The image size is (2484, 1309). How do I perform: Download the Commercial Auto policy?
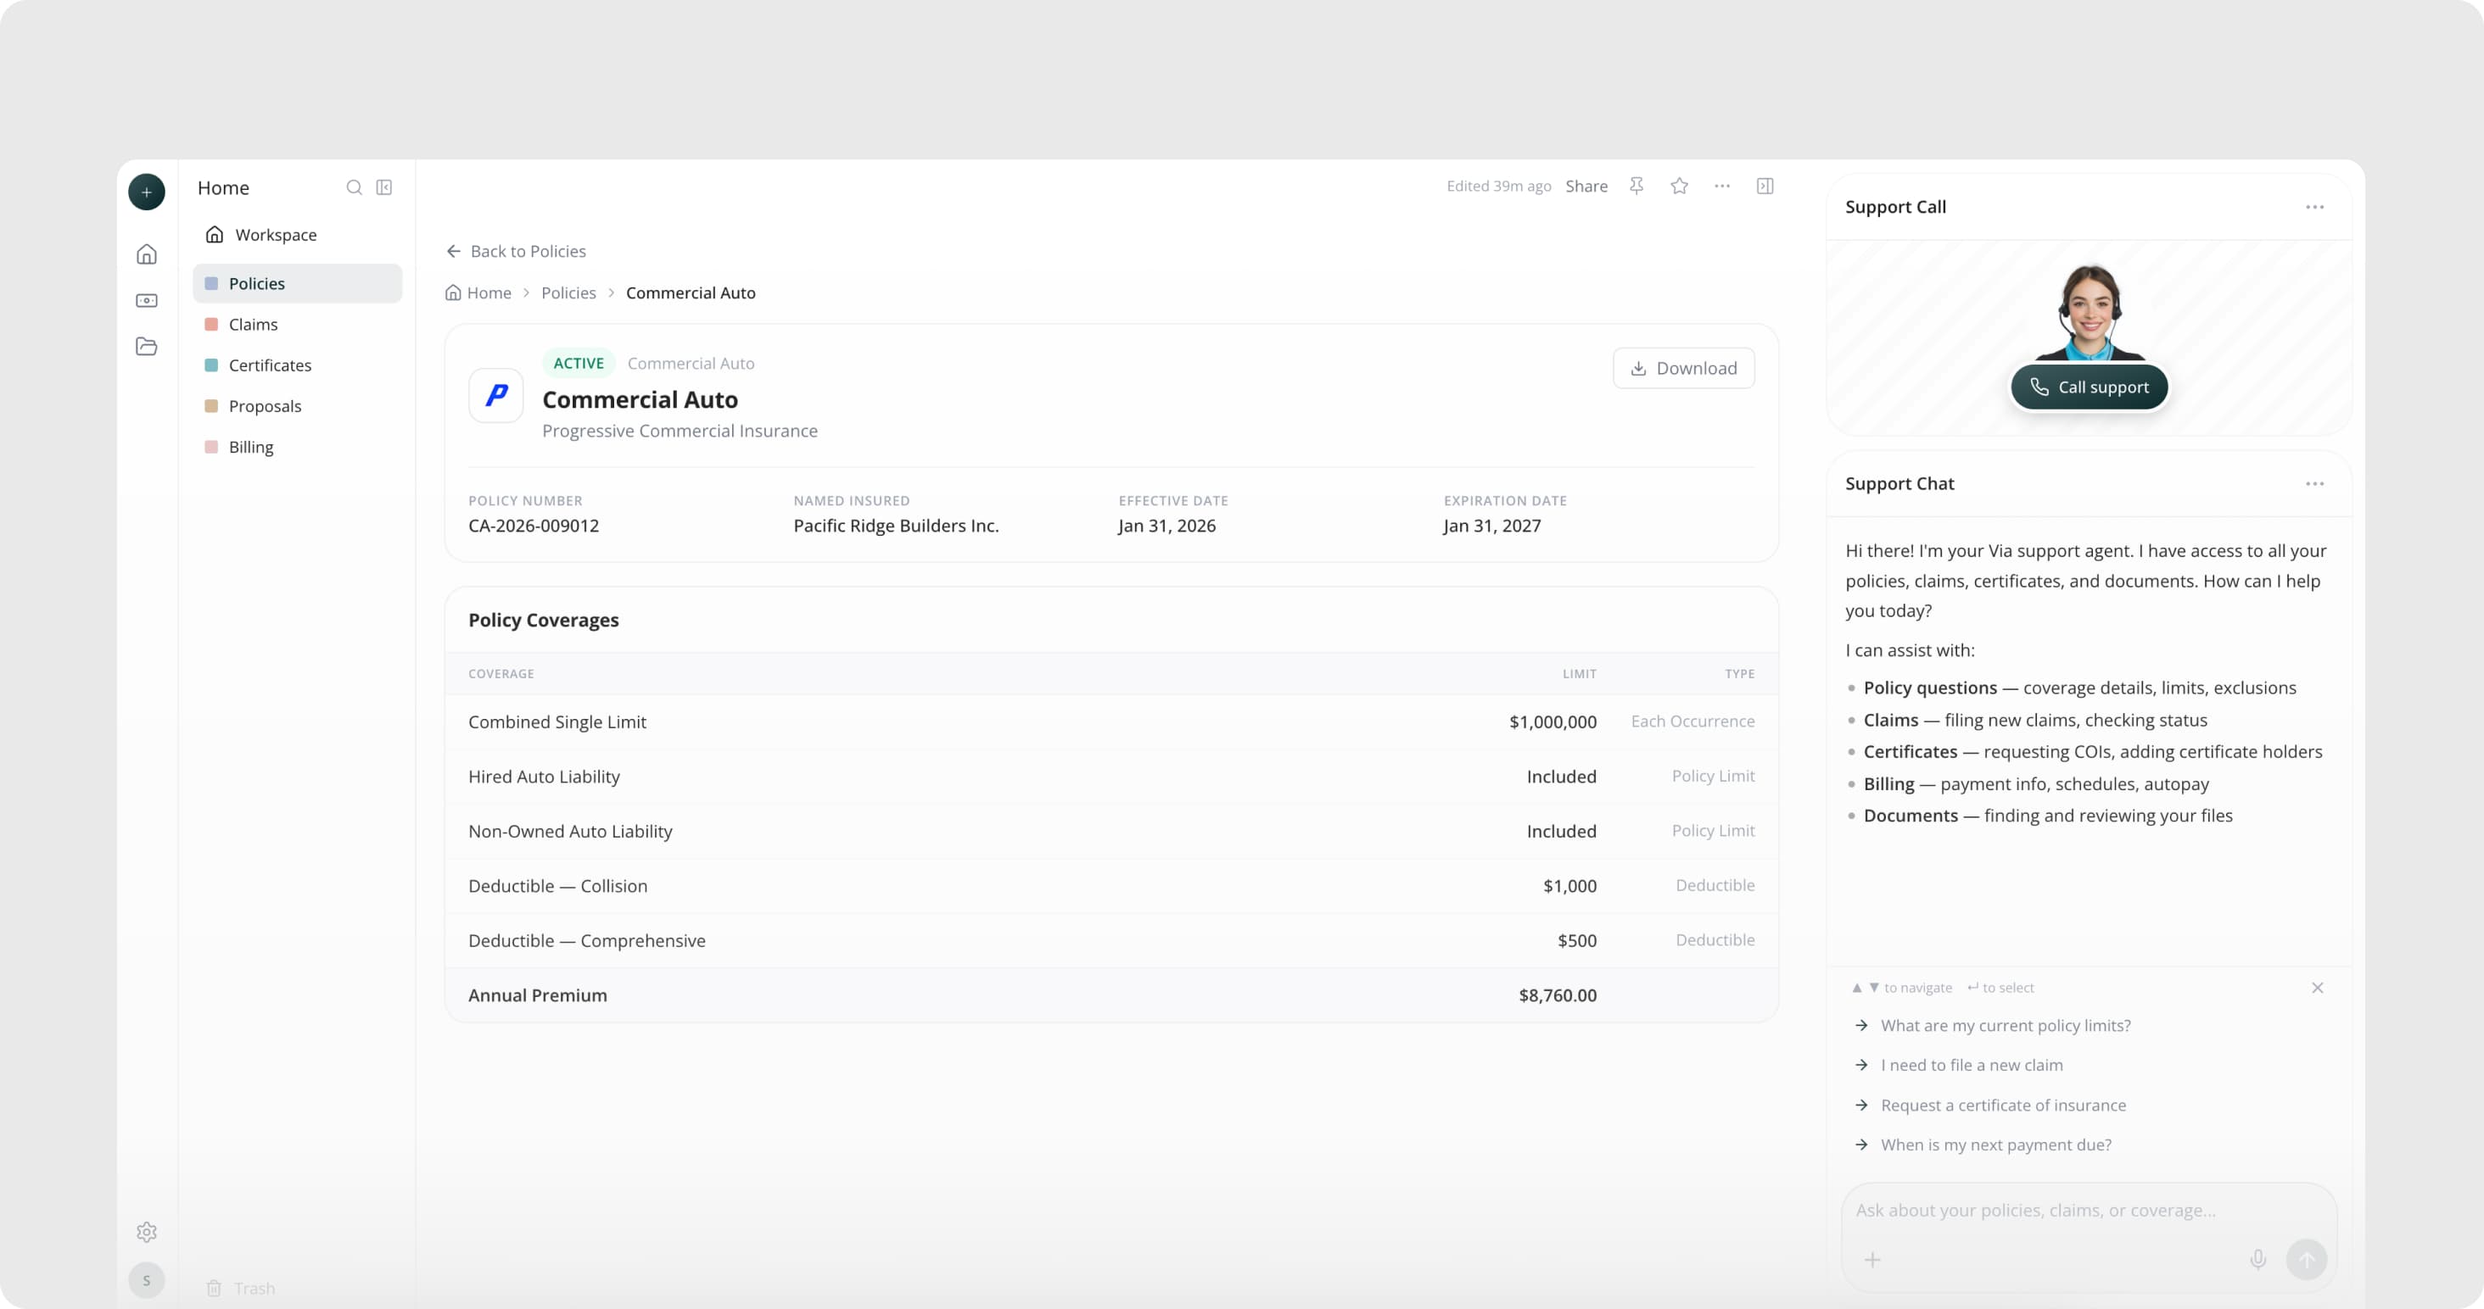point(1684,367)
